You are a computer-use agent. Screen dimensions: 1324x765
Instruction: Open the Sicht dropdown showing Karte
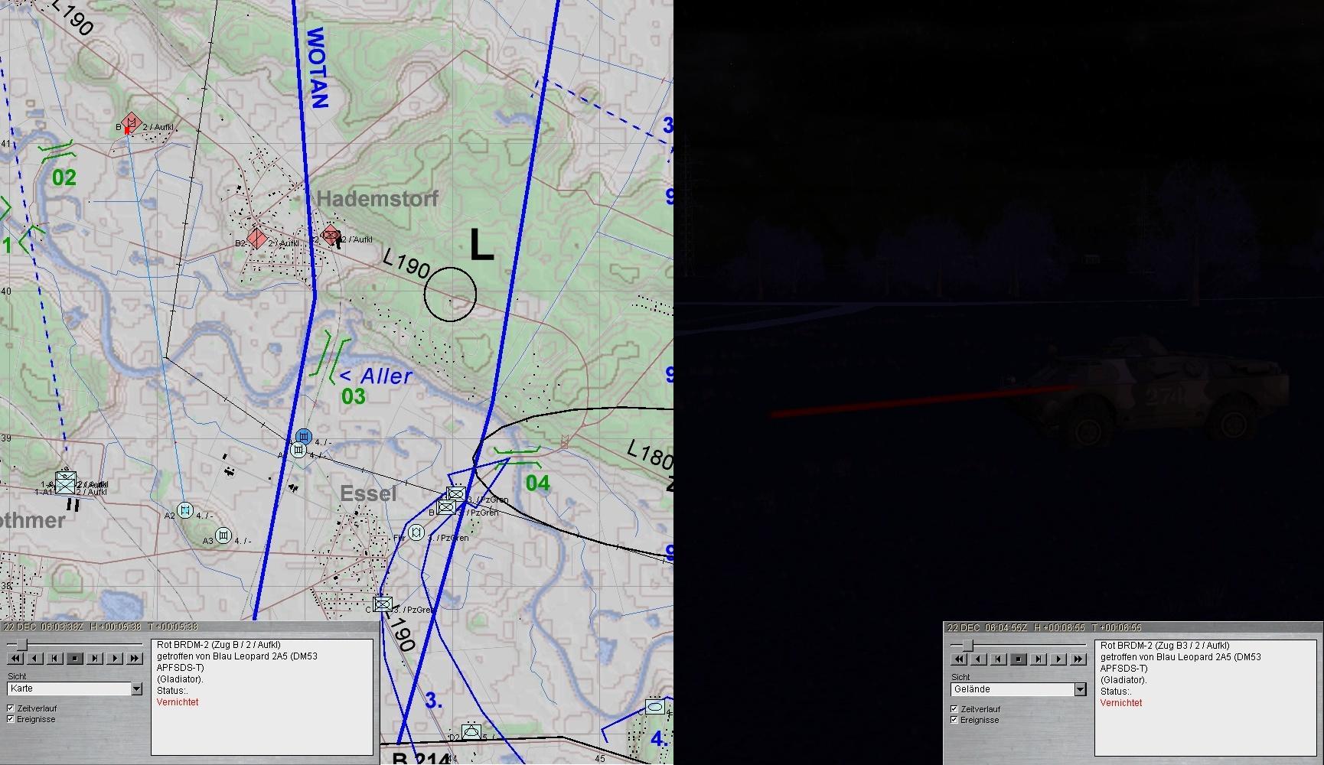(x=136, y=689)
